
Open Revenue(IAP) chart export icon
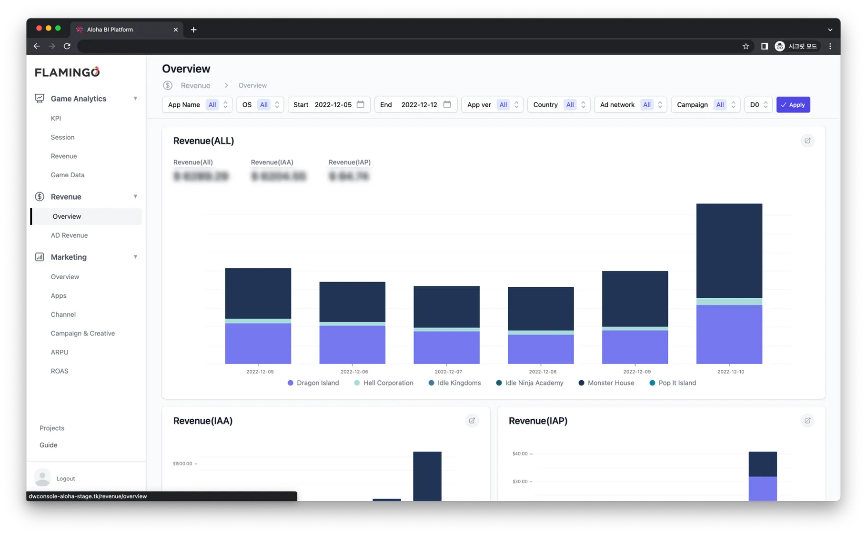(x=807, y=421)
